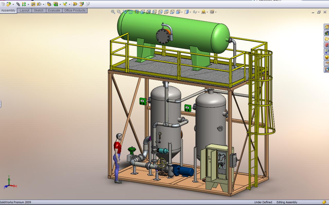329x205 pixels.
Task: Open the File Explorer folder tab
Action: tap(326, 39)
